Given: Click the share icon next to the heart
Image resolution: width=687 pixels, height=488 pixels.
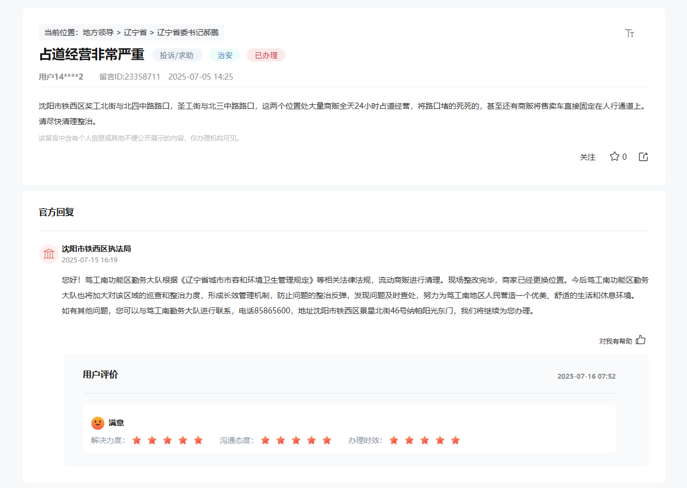Looking at the screenshot, I should 642,156.
